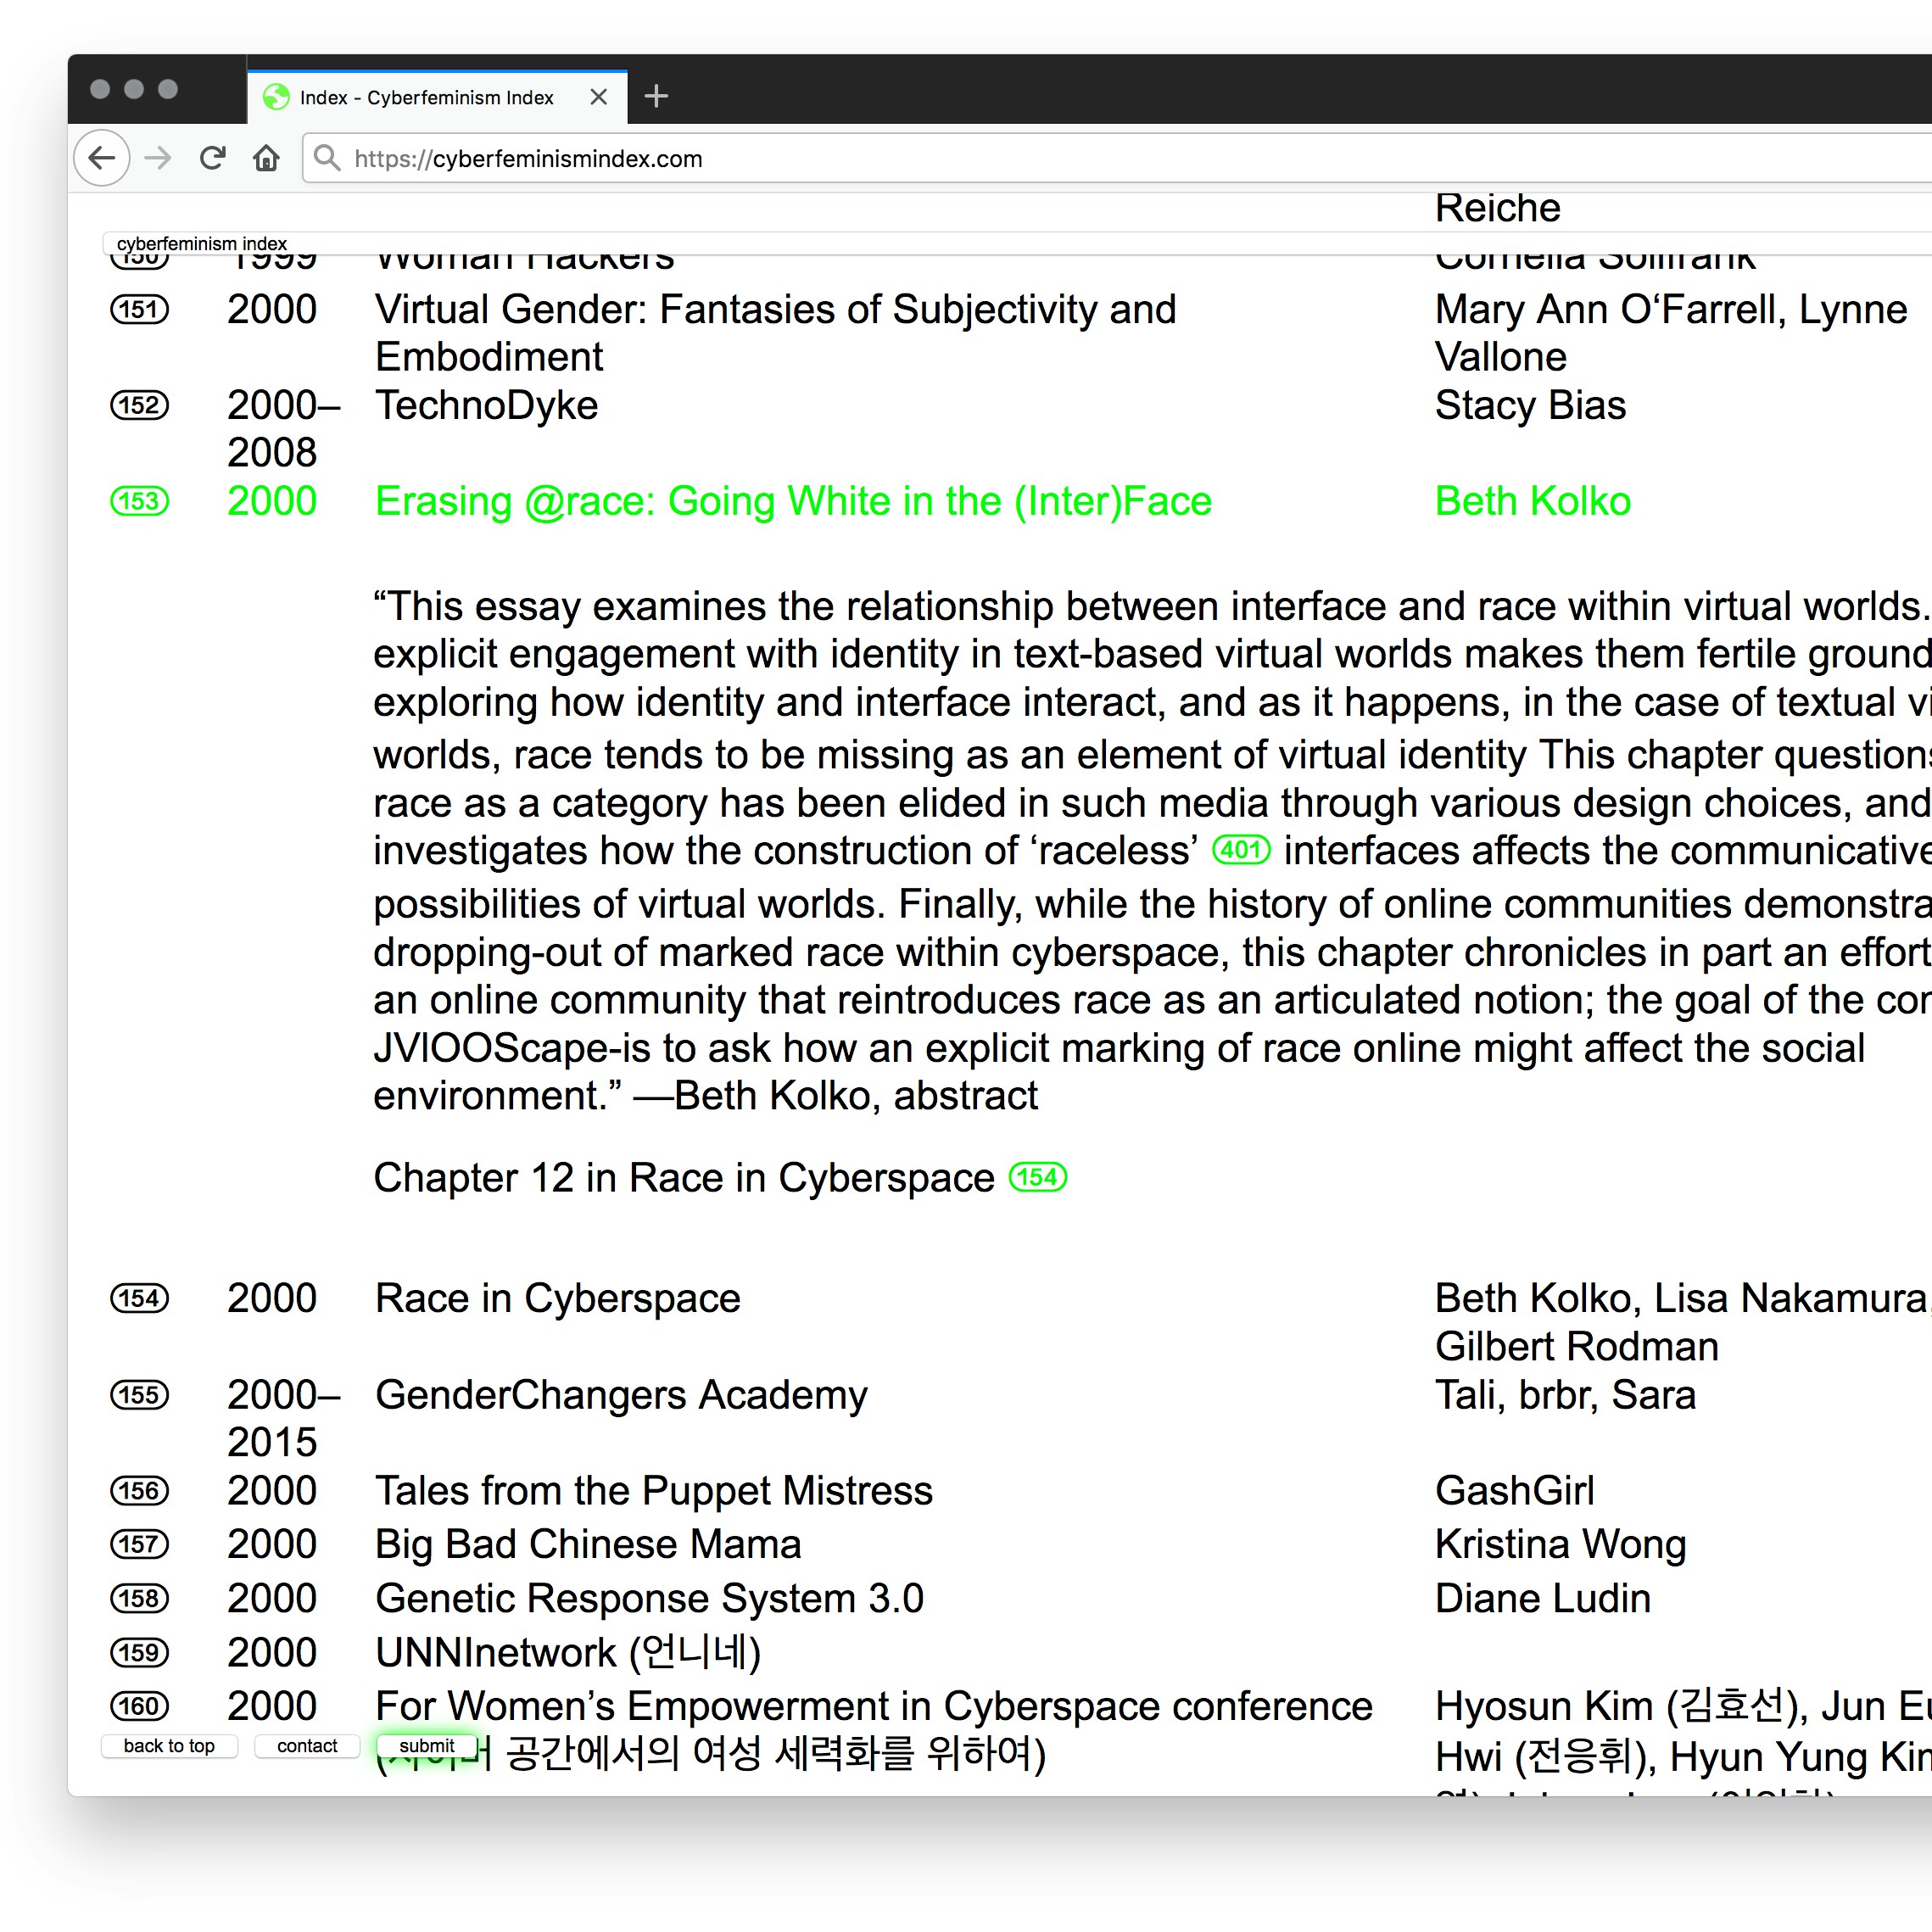Click the entry 151 number badge
This screenshot has width=1932, height=1932.
139,310
